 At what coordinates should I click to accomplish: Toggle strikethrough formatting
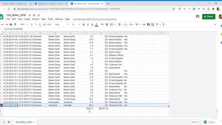[92, 25]
